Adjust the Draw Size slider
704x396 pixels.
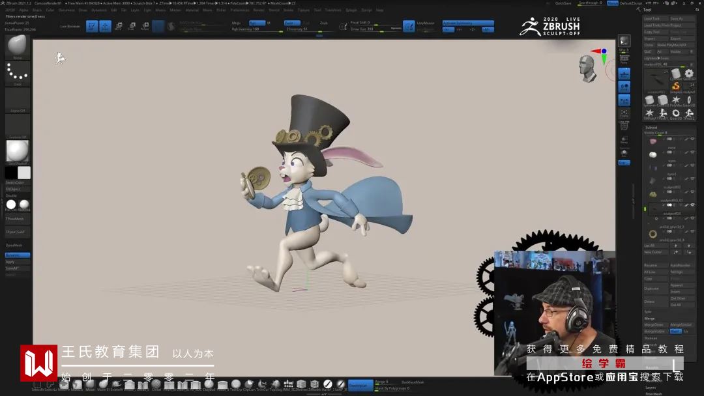[375, 29]
